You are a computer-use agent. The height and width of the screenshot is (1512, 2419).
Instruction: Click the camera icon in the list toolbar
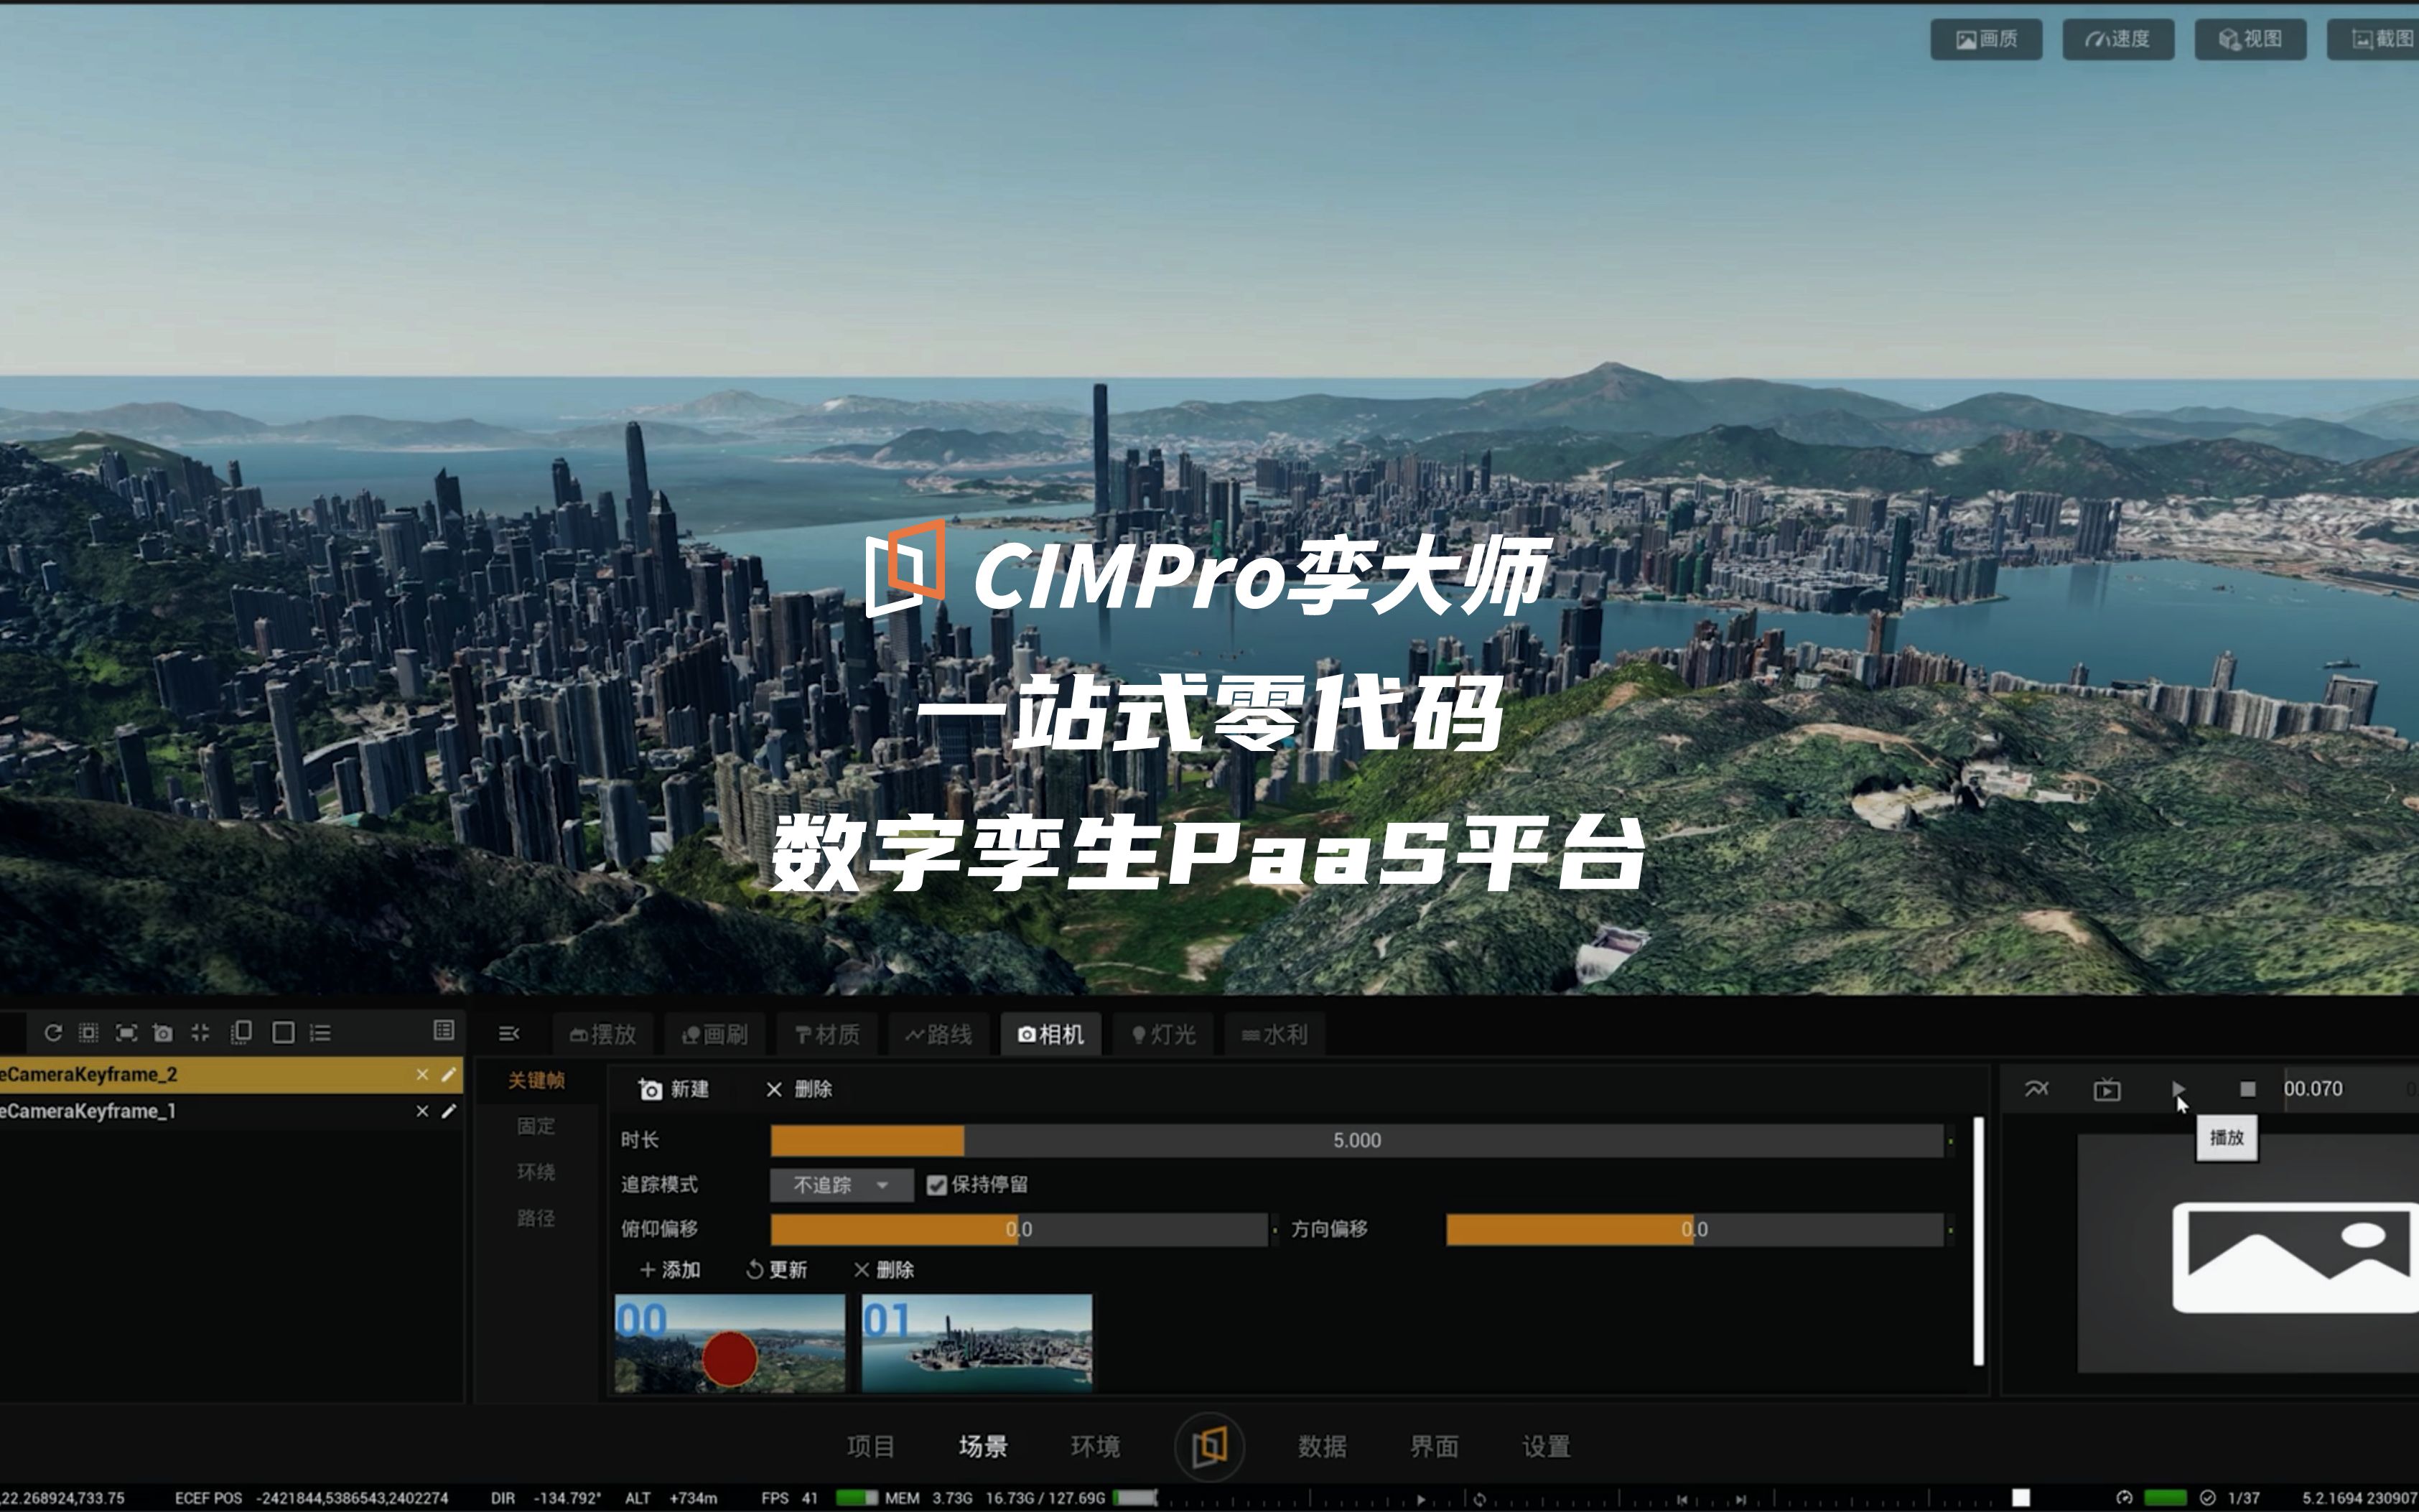click(163, 1033)
